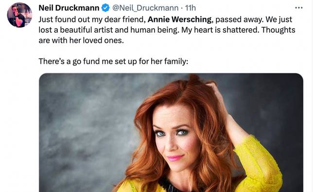Viewport: 315px width, 192px height.
Task: Click the 11h tweet timestamp
Action: tap(190, 8)
